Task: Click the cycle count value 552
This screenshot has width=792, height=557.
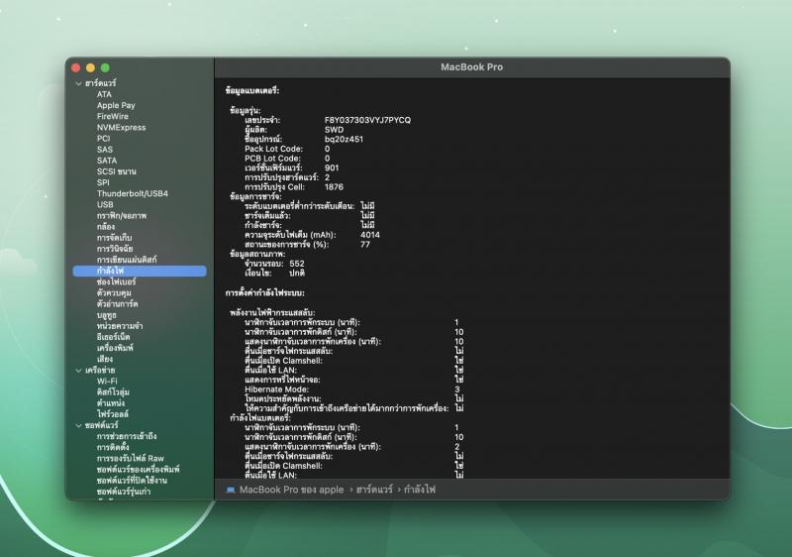Action: (296, 264)
